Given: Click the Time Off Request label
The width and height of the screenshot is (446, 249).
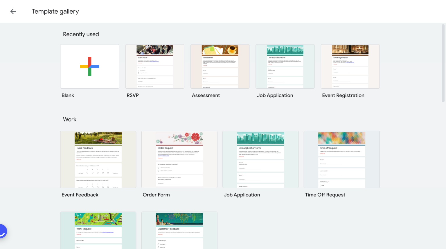Looking at the screenshot, I should [x=325, y=195].
